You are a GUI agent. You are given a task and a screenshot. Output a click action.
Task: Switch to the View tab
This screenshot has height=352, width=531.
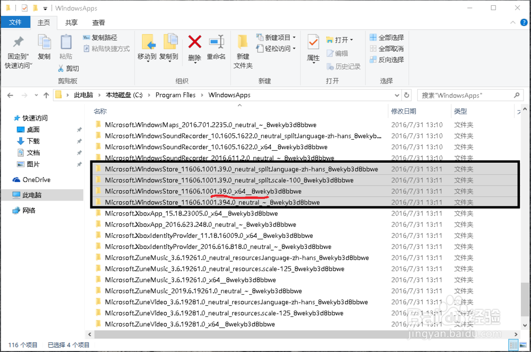point(99,23)
